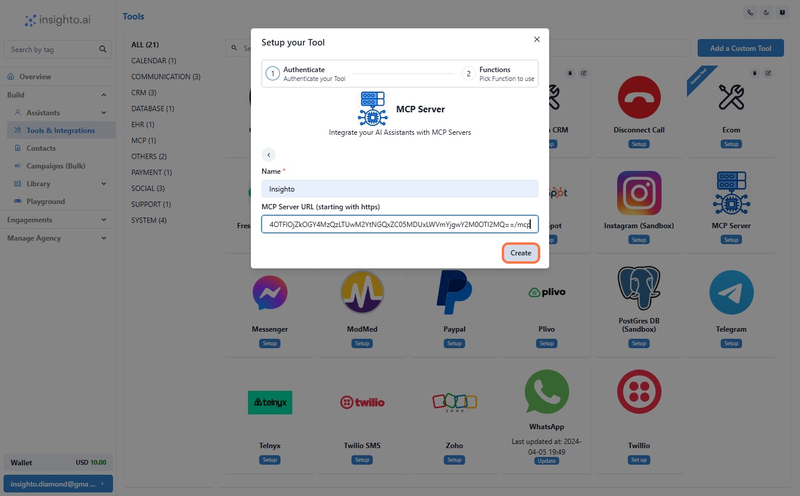Click the phone icon in the top bar
The image size is (800, 496).
pos(750,12)
